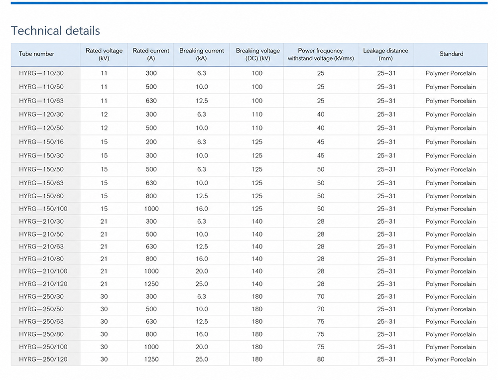Select tube number "HYRG—150/80"
Image resolution: width=498 pixels, height=380 pixels.
pos(41,196)
